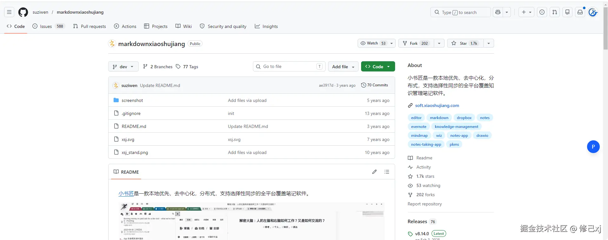Click the knowledge-management topic tag
Screen dimensions: 608x240
[x=456, y=127]
